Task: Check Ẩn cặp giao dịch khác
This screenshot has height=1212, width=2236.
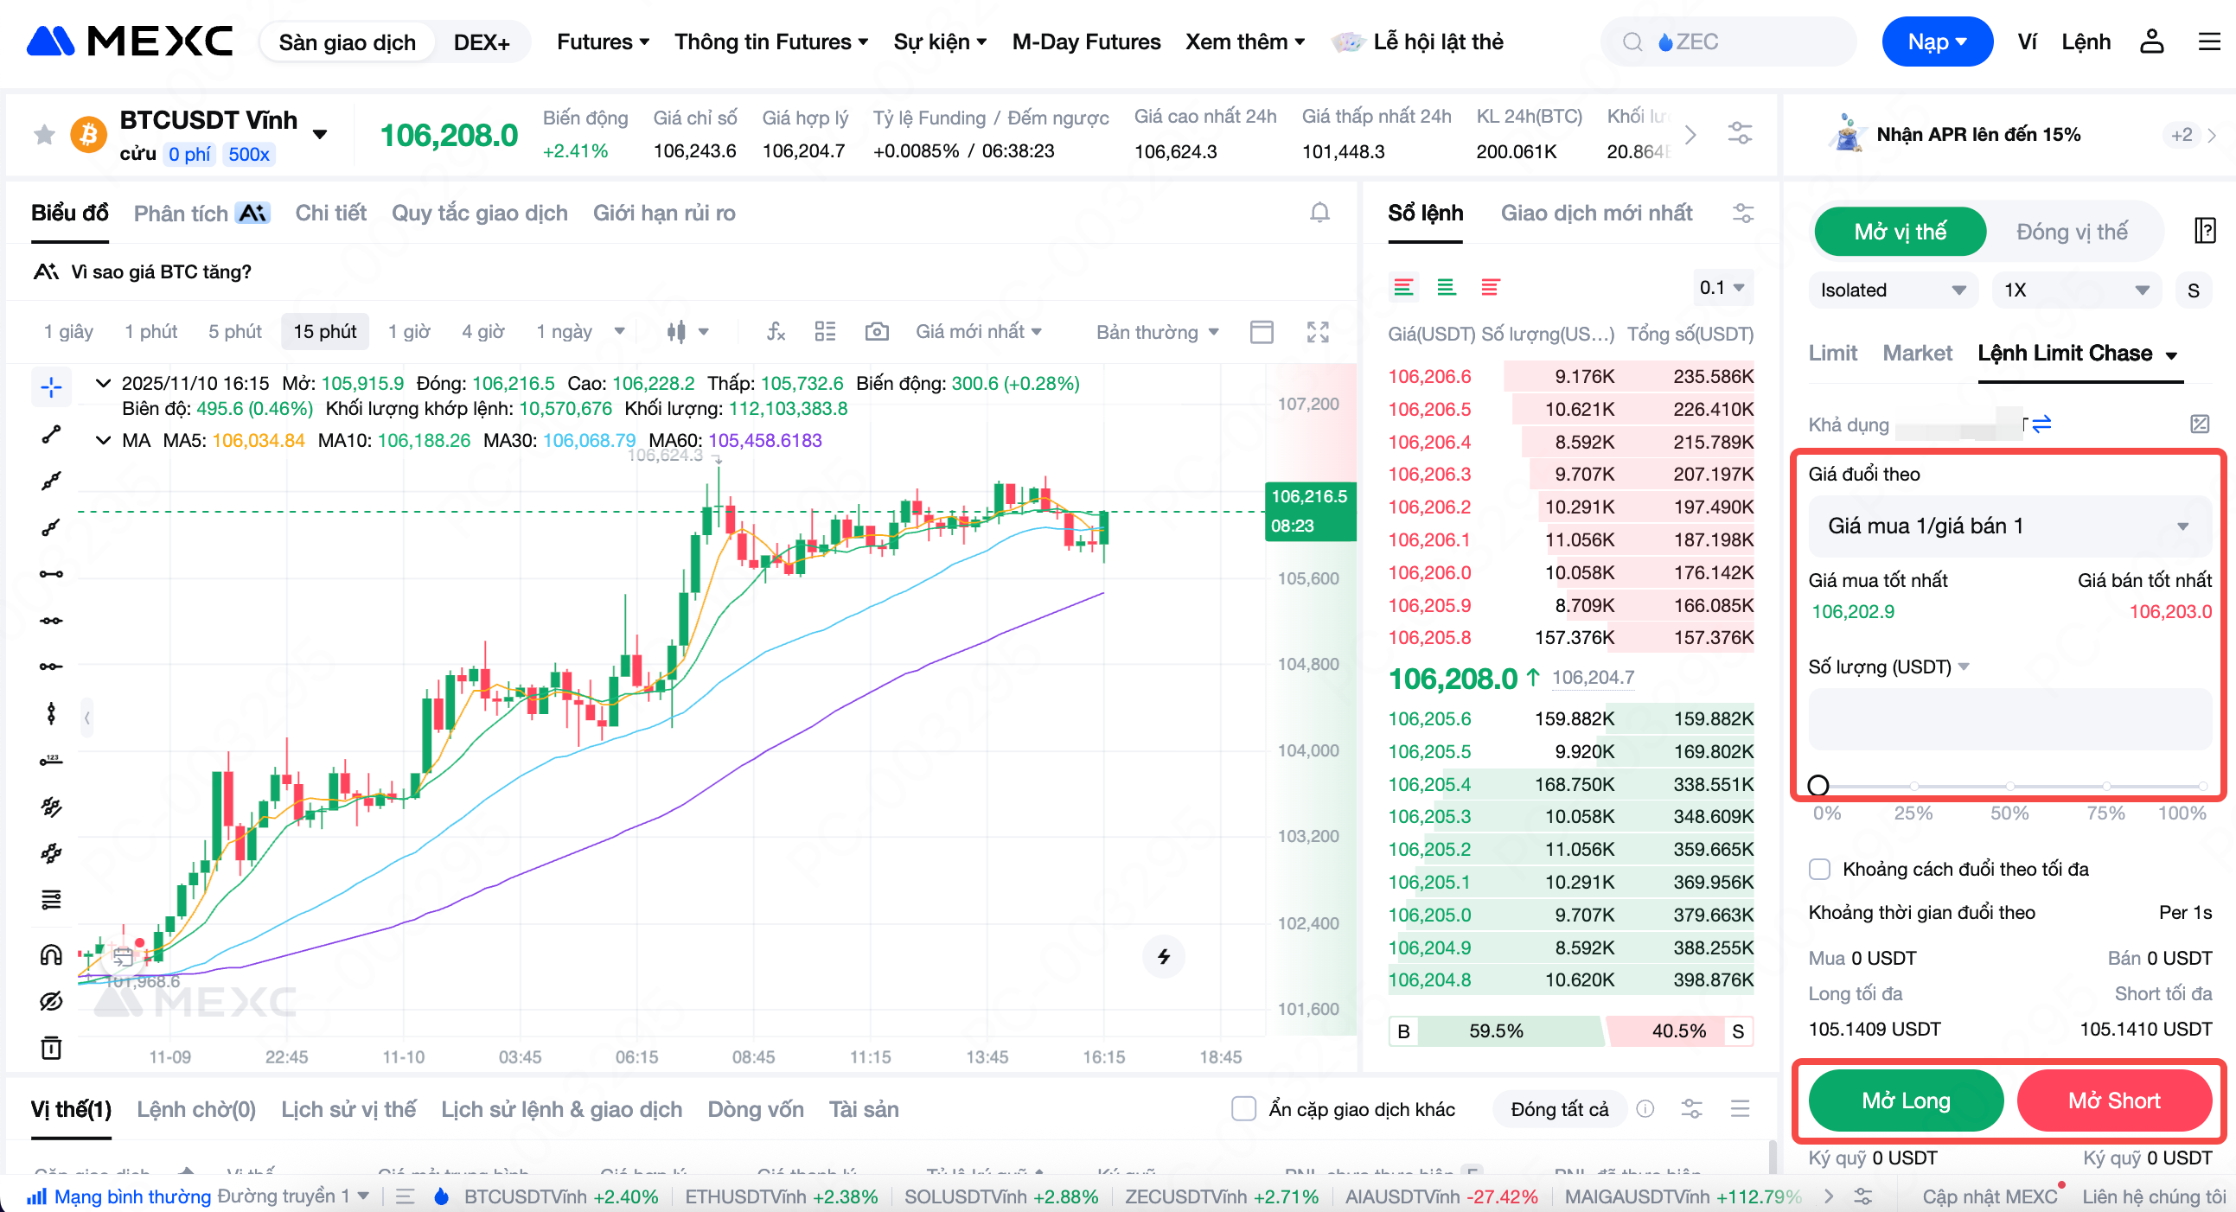Action: point(1243,1108)
